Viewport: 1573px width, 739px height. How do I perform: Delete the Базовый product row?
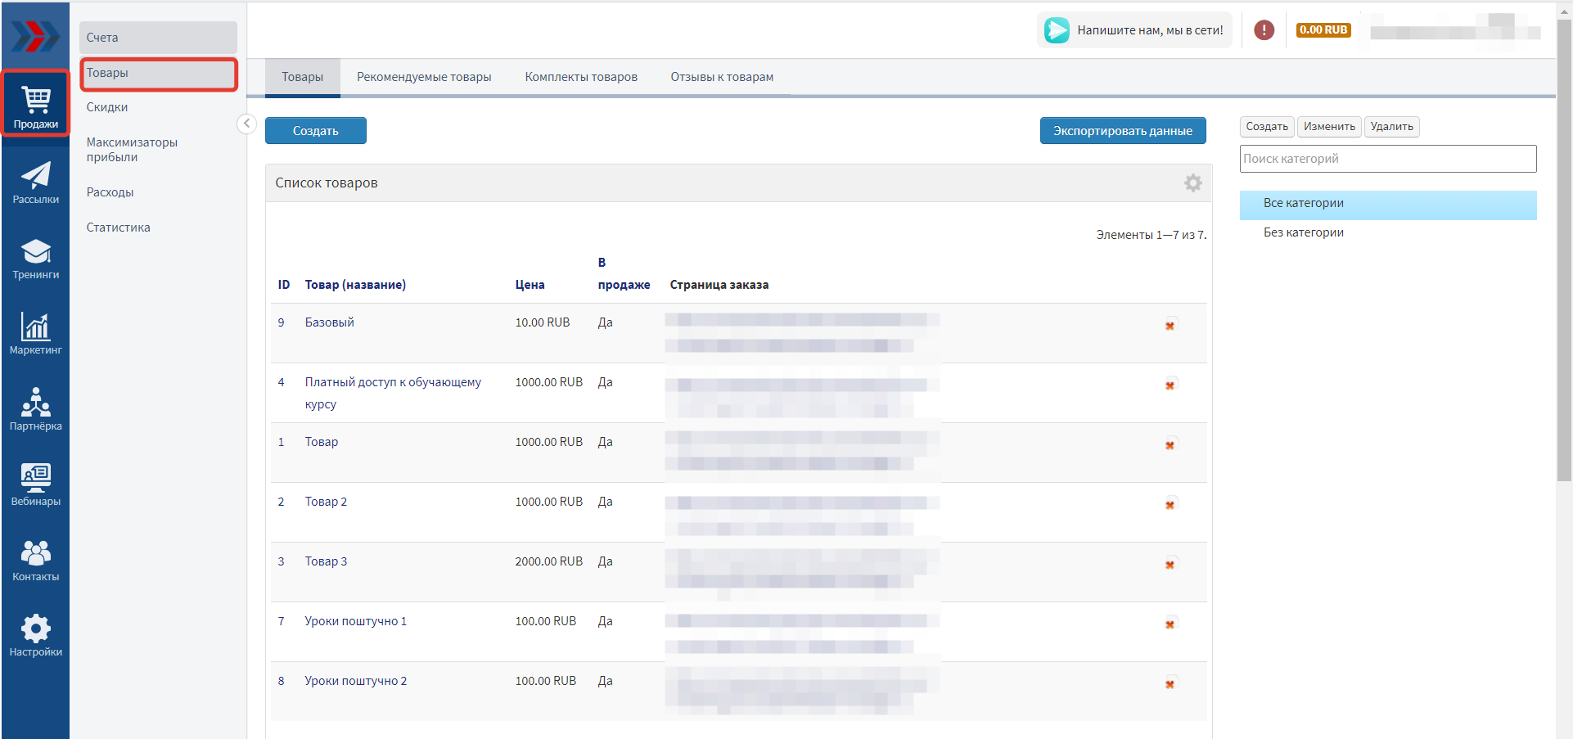[x=1170, y=326]
